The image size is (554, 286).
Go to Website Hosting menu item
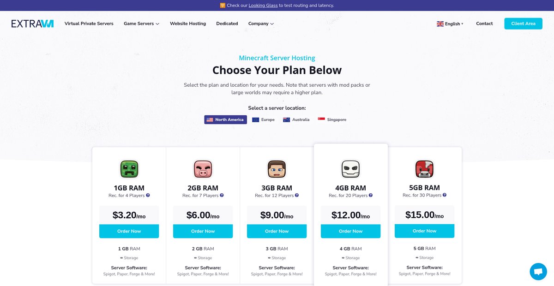click(188, 24)
